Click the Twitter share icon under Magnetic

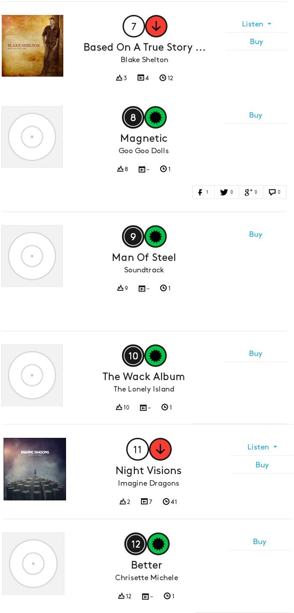pyautogui.click(x=227, y=192)
